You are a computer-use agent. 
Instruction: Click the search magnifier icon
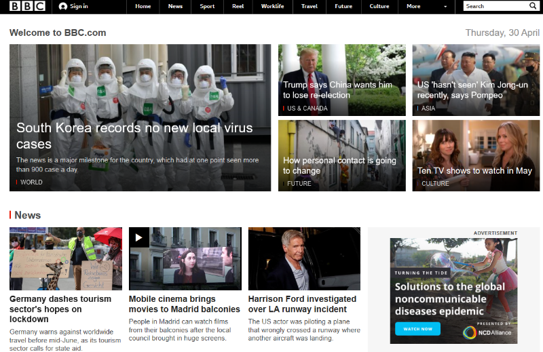coord(533,6)
